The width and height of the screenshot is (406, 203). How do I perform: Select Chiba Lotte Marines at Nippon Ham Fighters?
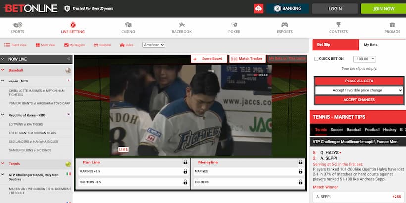(37, 93)
